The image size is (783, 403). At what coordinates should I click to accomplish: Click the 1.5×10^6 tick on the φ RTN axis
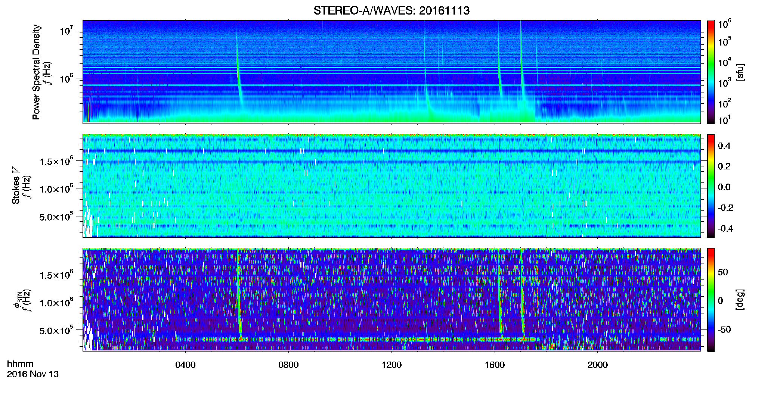point(56,275)
